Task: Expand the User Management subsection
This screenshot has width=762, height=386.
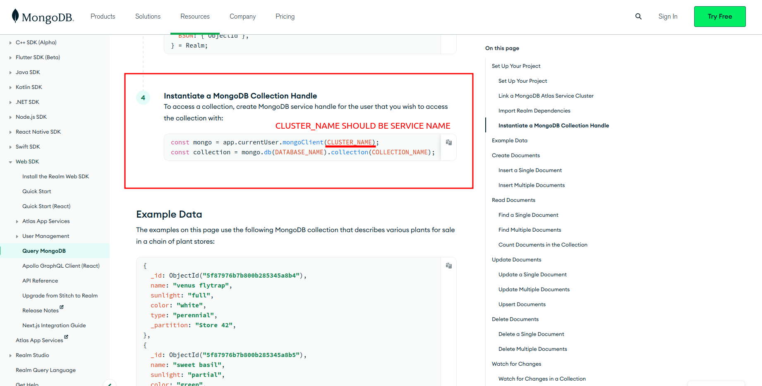Action: (17, 236)
